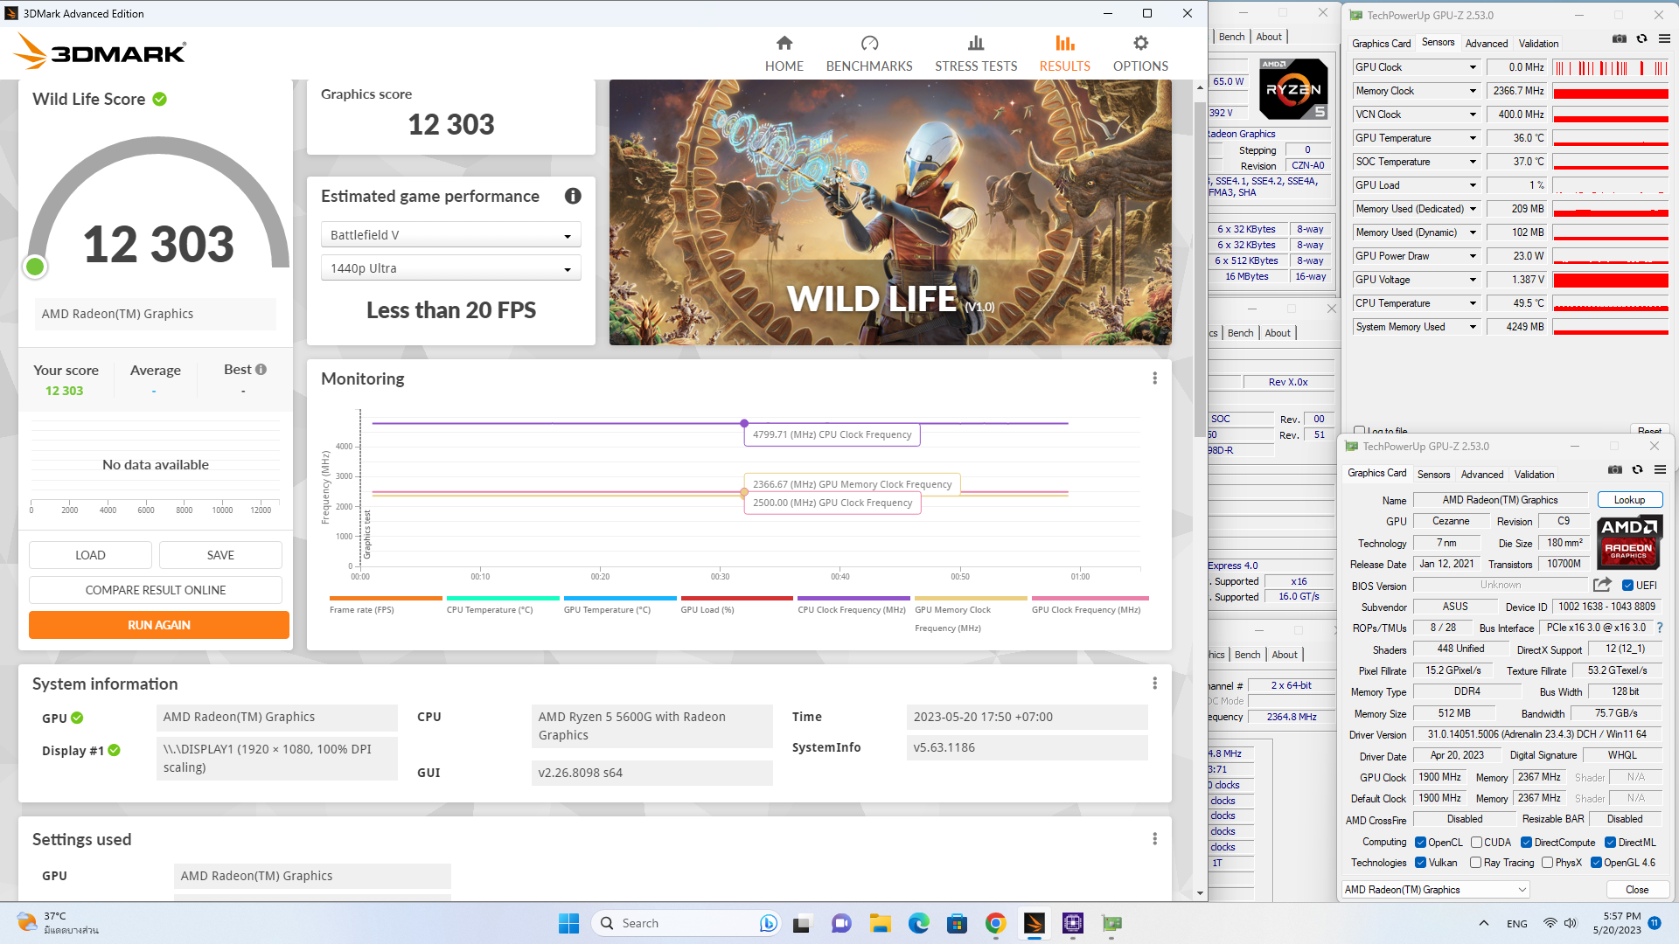Click the Bus Interface question mark icon
Screen dimensions: 1679x944
(1660, 628)
